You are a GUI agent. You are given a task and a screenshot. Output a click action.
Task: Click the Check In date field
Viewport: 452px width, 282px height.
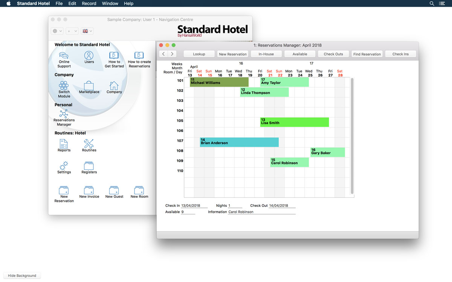coord(194,206)
